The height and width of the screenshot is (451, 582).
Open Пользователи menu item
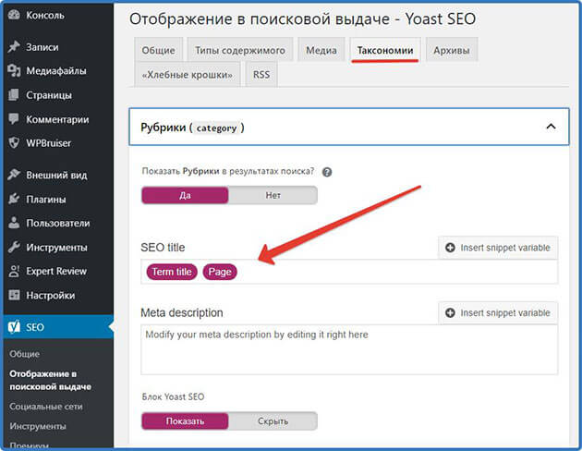tap(58, 223)
